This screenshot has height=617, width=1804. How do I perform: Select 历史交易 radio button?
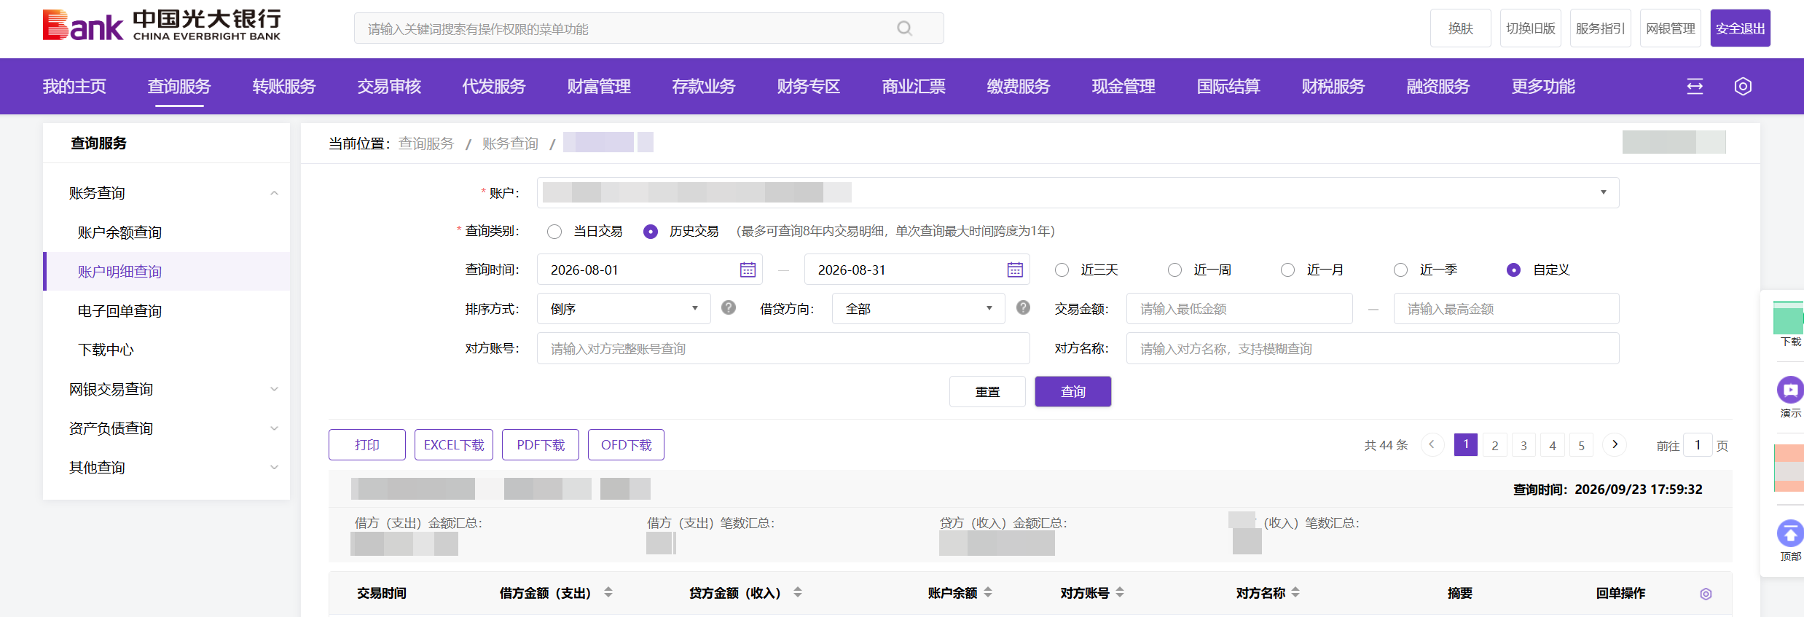tap(651, 232)
